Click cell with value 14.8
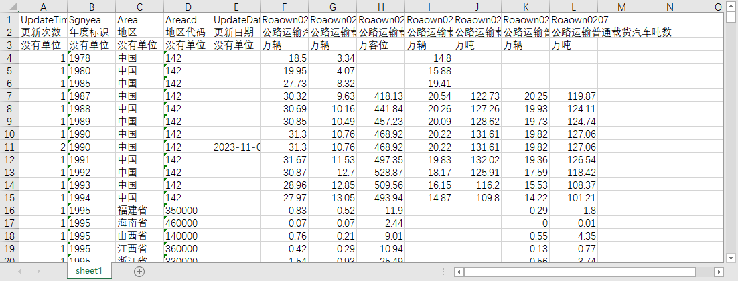 (x=429, y=58)
